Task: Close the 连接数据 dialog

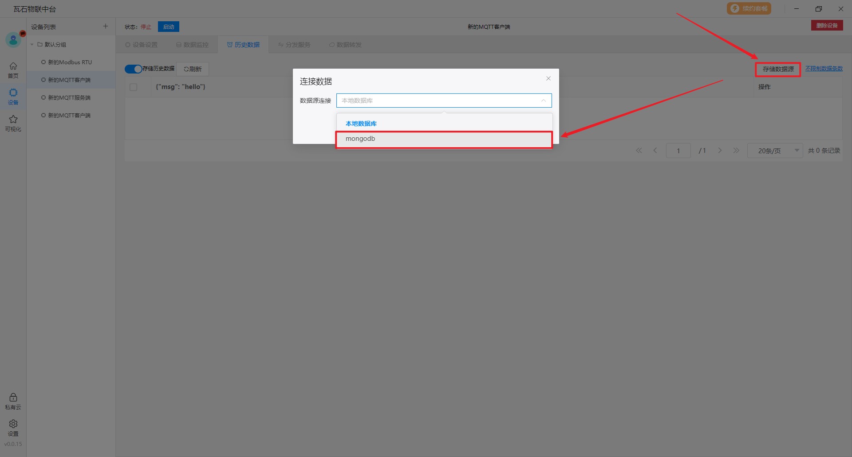Action: pyautogui.click(x=548, y=78)
